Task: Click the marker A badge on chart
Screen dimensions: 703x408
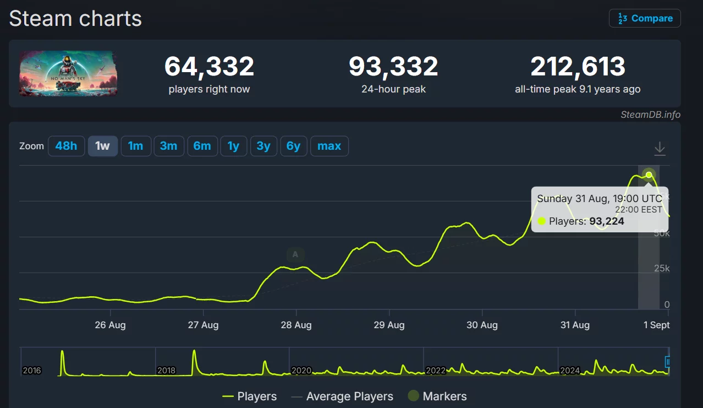Action: pos(295,254)
